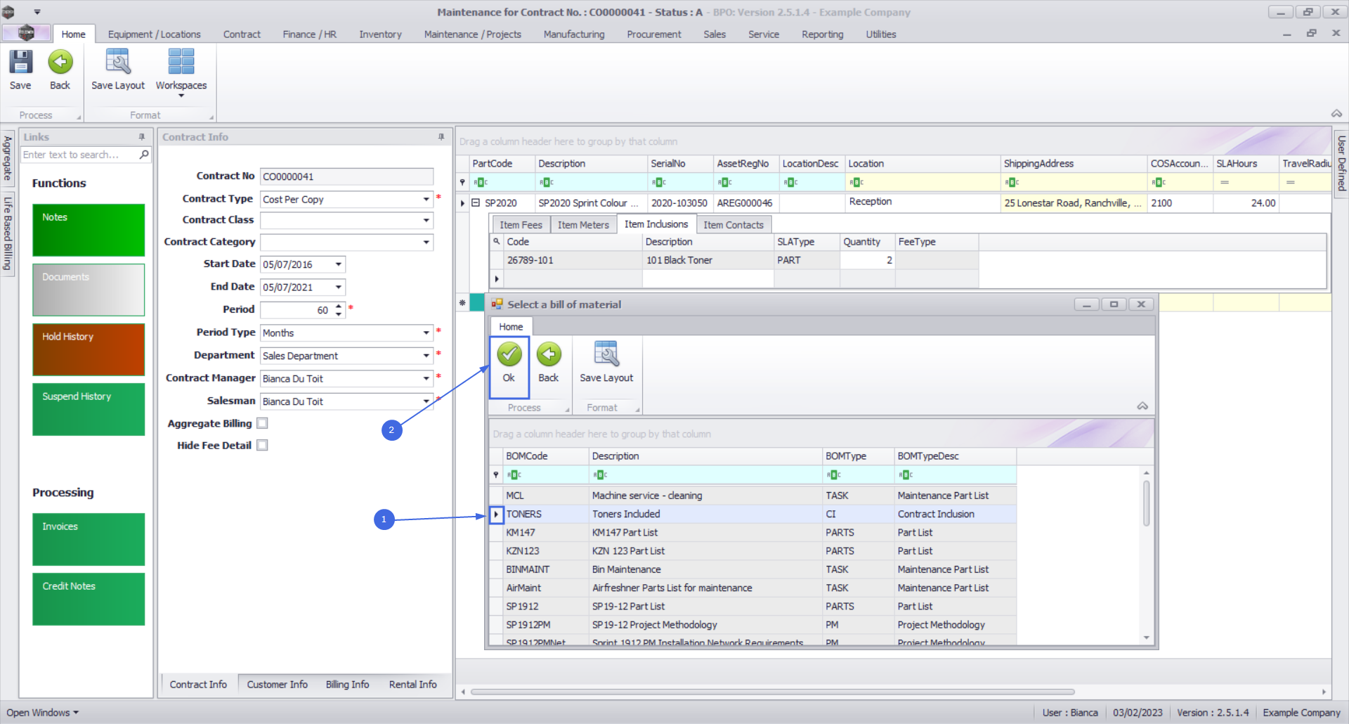Open the Invoices processing tile

tap(89, 539)
